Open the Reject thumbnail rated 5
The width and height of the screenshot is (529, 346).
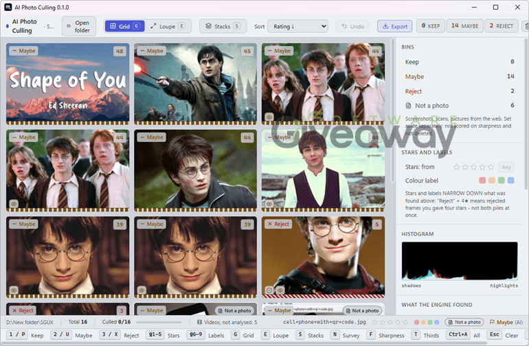click(x=323, y=257)
